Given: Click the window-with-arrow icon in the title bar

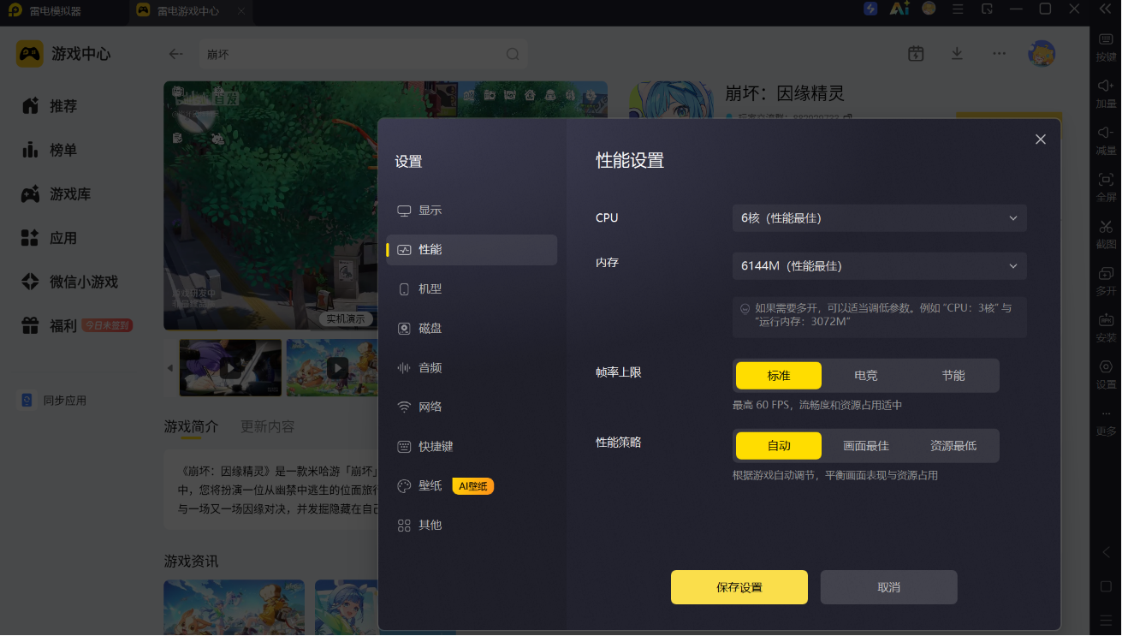Looking at the screenshot, I should pyautogui.click(x=987, y=9).
